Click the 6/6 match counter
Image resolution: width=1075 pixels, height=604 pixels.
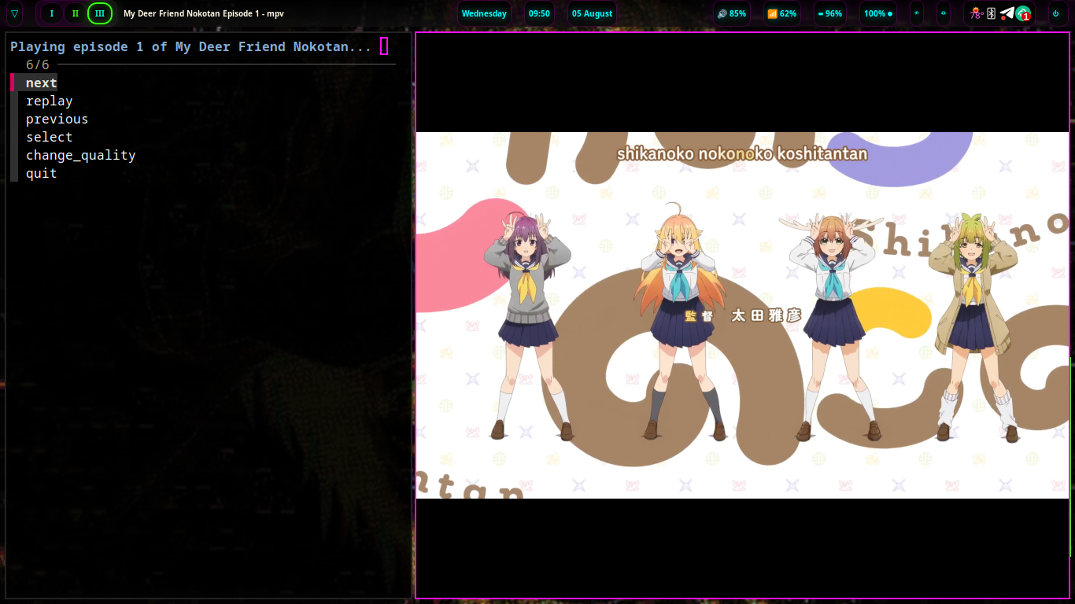pos(37,64)
